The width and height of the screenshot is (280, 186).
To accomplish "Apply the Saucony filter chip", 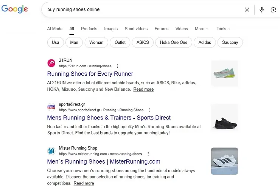I will [x=230, y=42].
